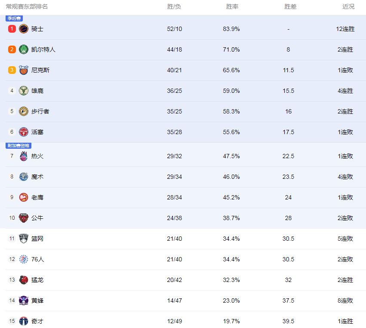366x328 pixels.
Task: Select the Bucks deer logo
Action: pos(24,91)
